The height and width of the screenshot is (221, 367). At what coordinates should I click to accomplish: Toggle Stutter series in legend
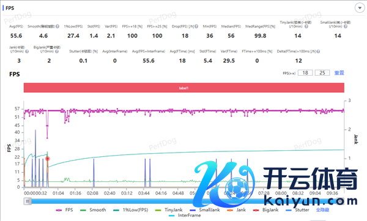pyautogui.click(x=297, y=210)
